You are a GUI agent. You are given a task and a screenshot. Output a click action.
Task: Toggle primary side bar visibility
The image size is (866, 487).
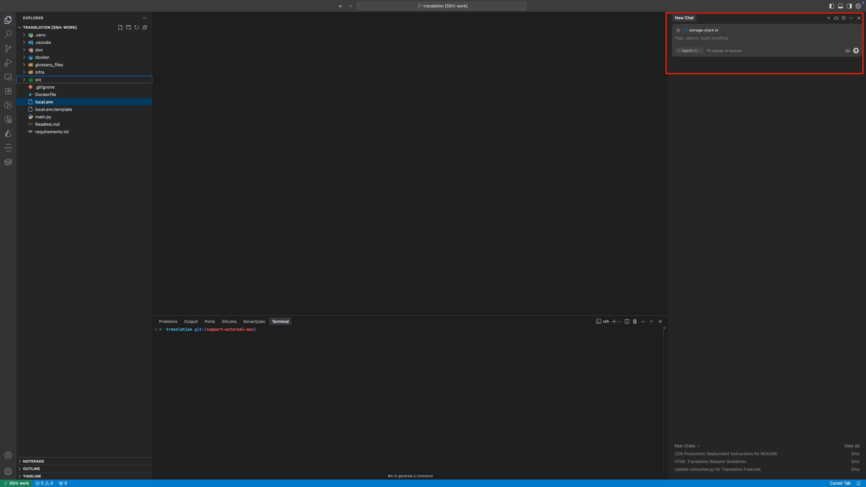coord(832,6)
